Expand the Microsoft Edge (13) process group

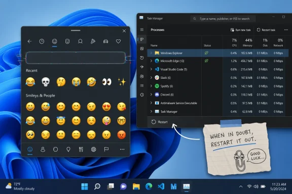(x=151, y=61)
